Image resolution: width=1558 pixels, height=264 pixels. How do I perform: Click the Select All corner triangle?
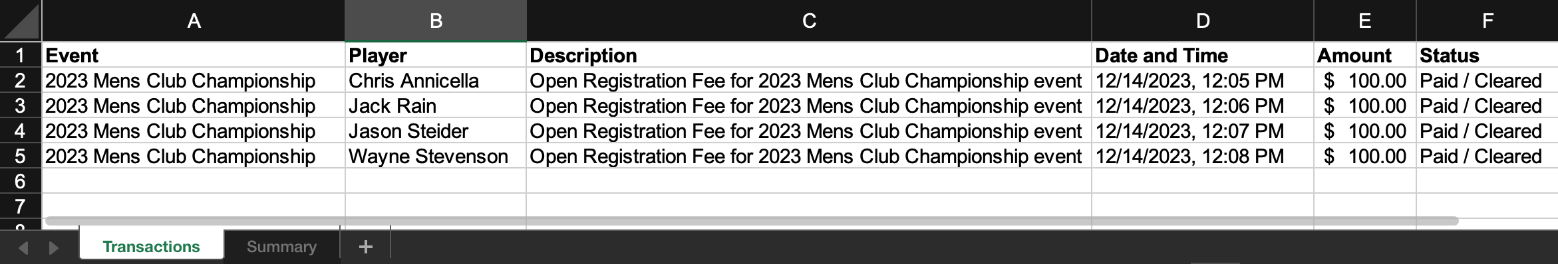tap(21, 21)
